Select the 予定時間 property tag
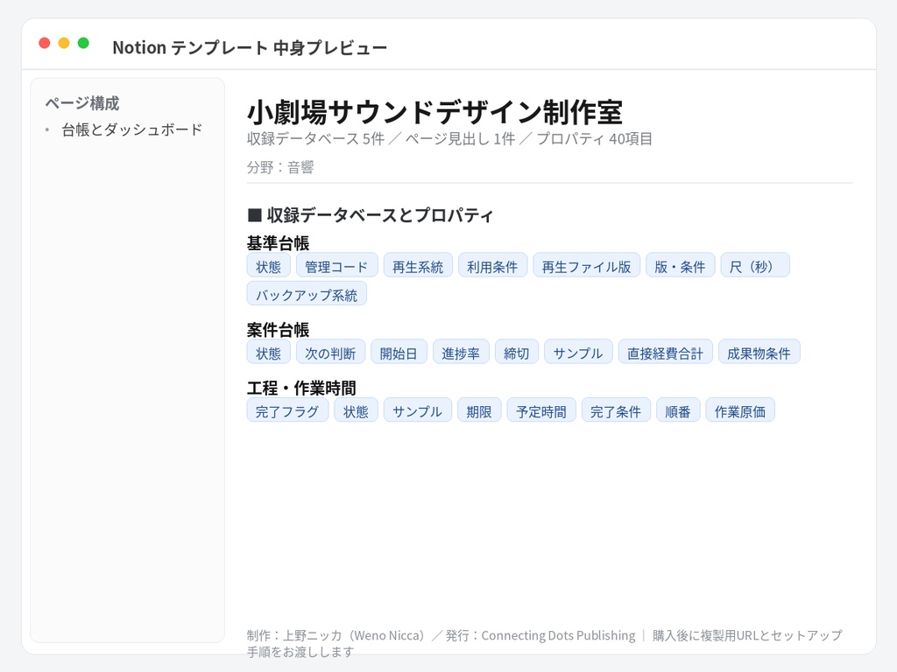Screen dimensions: 897x672 click(541, 410)
